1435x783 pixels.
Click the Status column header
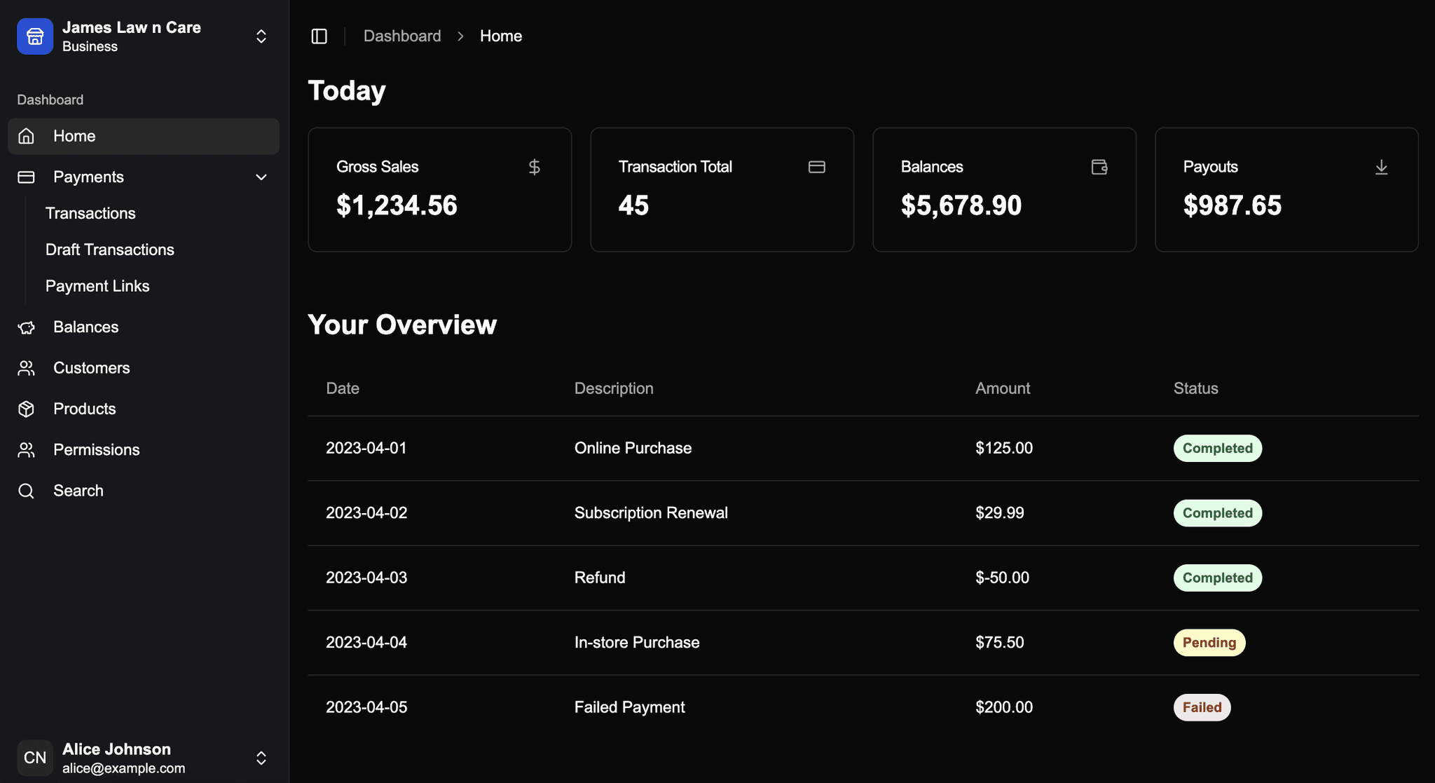tap(1196, 388)
